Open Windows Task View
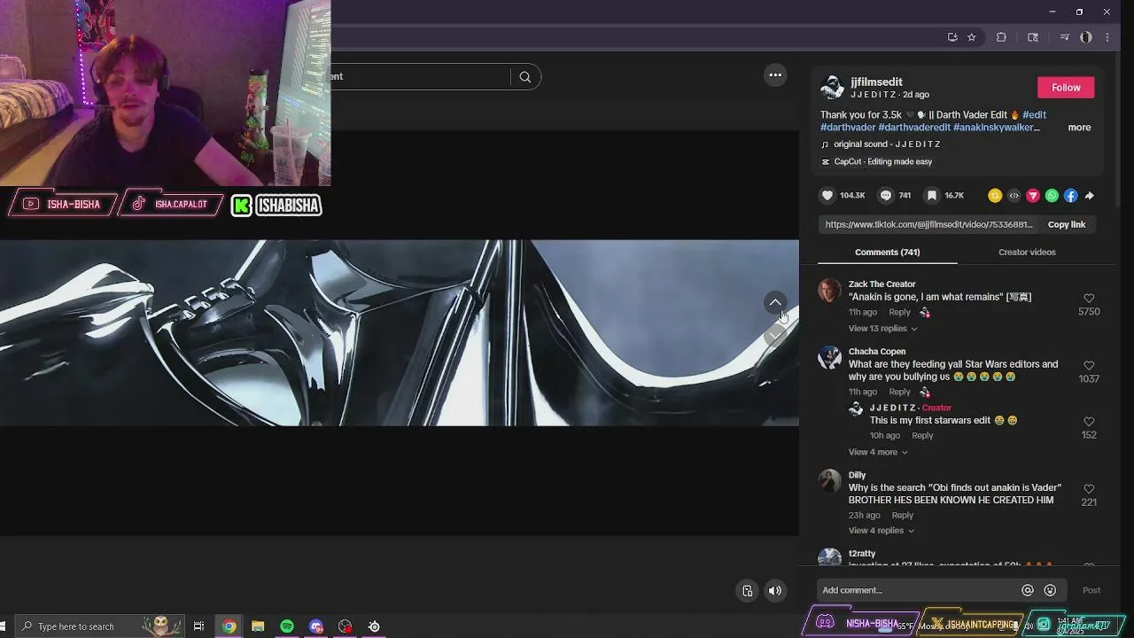Screen dimensions: 1134x638 [198, 626]
